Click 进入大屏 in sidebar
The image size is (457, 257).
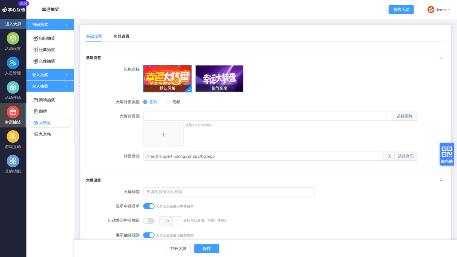pyautogui.click(x=13, y=24)
